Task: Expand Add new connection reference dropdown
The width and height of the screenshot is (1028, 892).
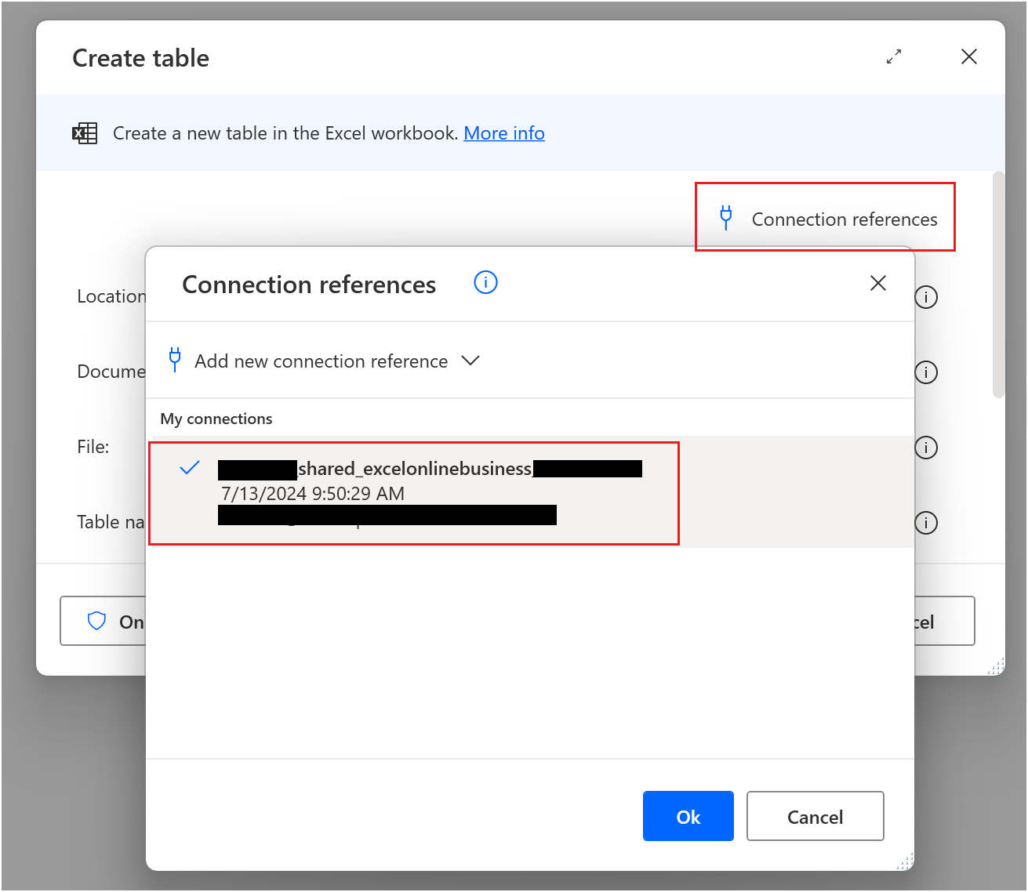Action: click(x=324, y=361)
